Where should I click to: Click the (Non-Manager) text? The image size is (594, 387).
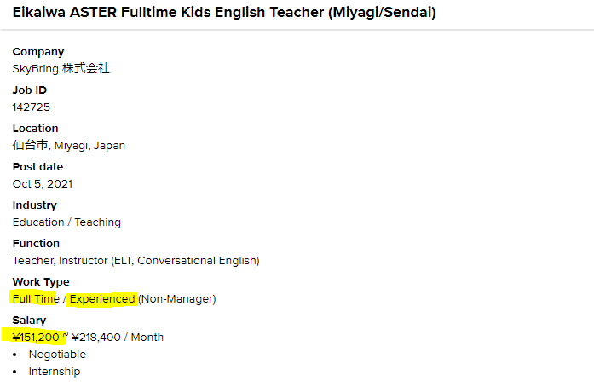(x=177, y=299)
